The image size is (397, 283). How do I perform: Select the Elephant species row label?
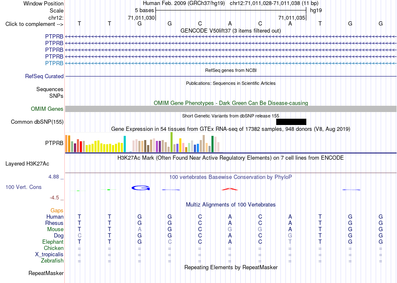pyautogui.click(x=53, y=242)
